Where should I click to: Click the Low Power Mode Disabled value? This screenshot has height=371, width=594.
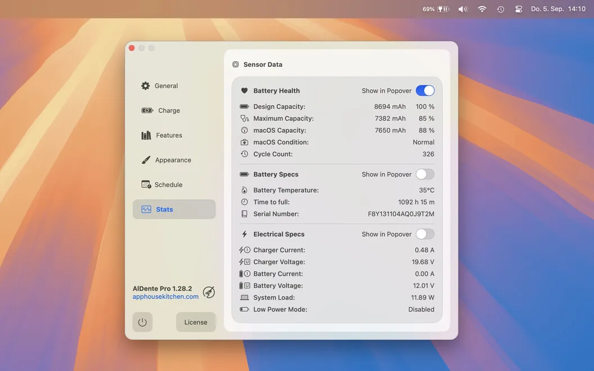pyautogui.click(x=421, y=309)
